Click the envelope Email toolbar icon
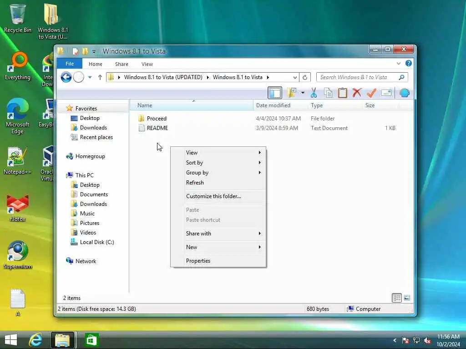 tap(386, 93)
